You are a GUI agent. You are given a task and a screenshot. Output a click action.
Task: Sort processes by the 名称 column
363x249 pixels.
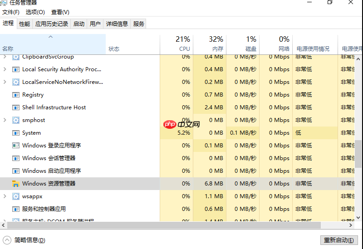53,44
